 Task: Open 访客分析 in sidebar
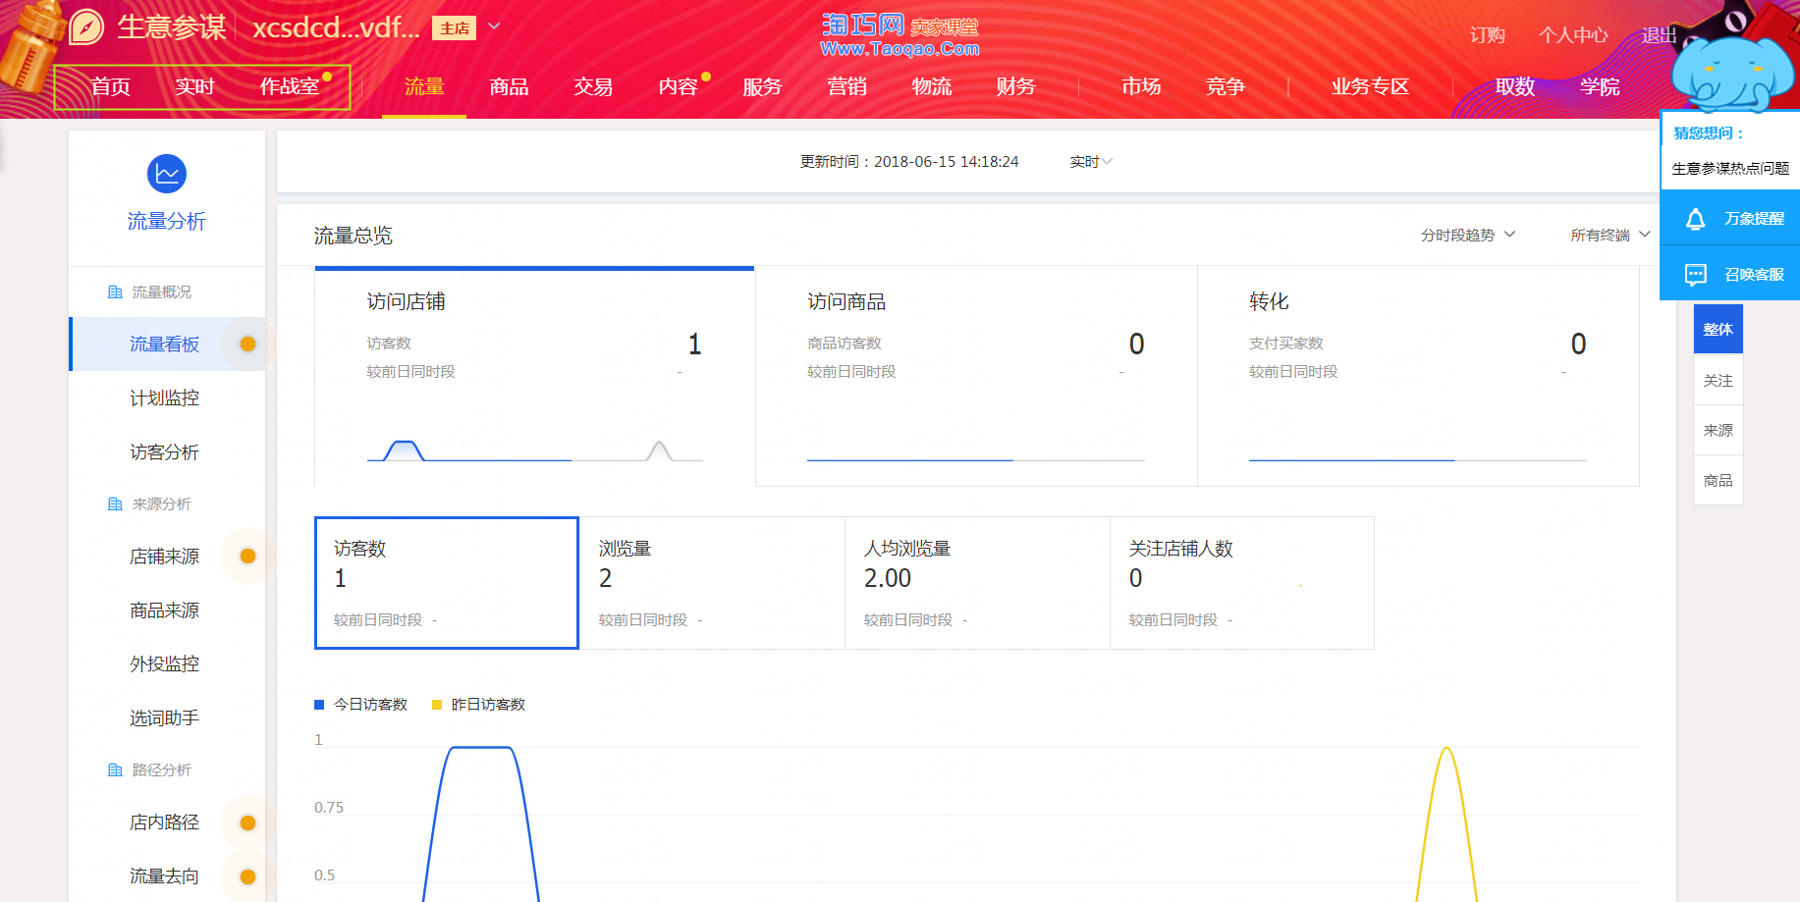tap(165, 451)
